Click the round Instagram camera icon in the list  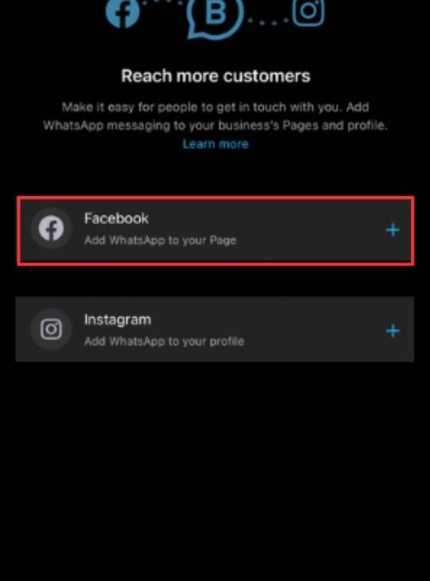tap(51, 329)
